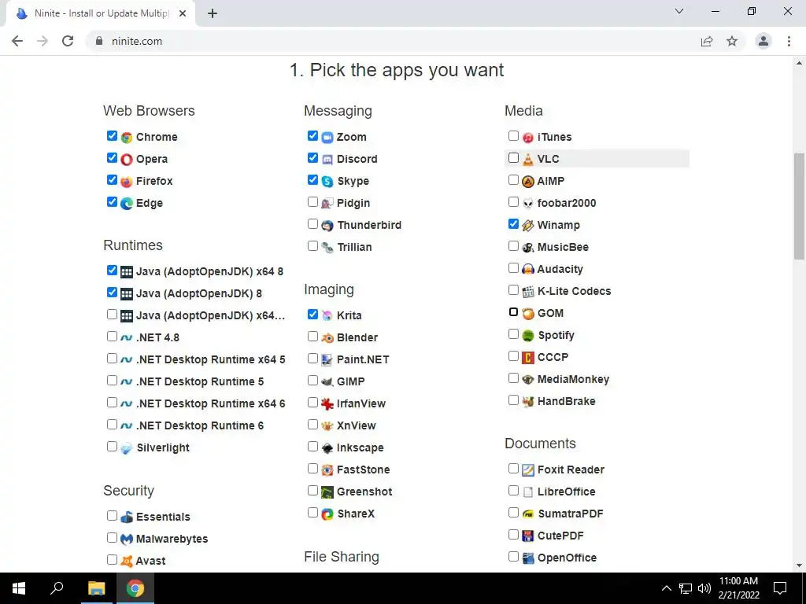Uncheck the Winamp checkbox
The height and width of the screenshot is (604, 806).
coord(513,224)
